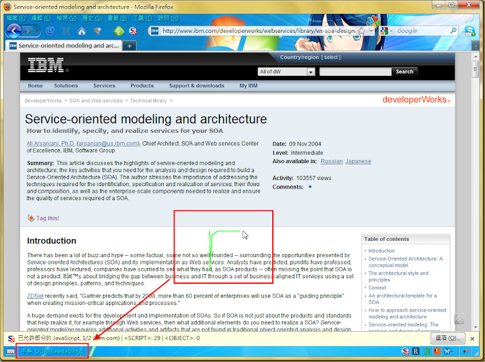
Task: Open the tab list dropdown at right of the tab bar
Action: (x=475, y=46)
